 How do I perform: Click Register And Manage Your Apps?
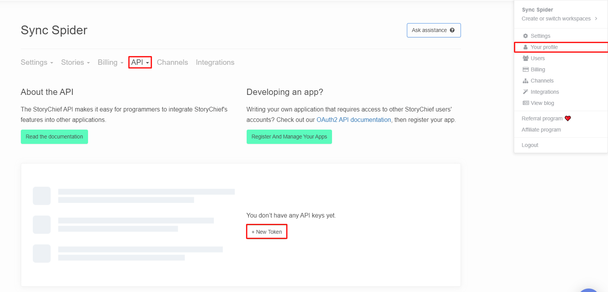[x=289, y=137]
